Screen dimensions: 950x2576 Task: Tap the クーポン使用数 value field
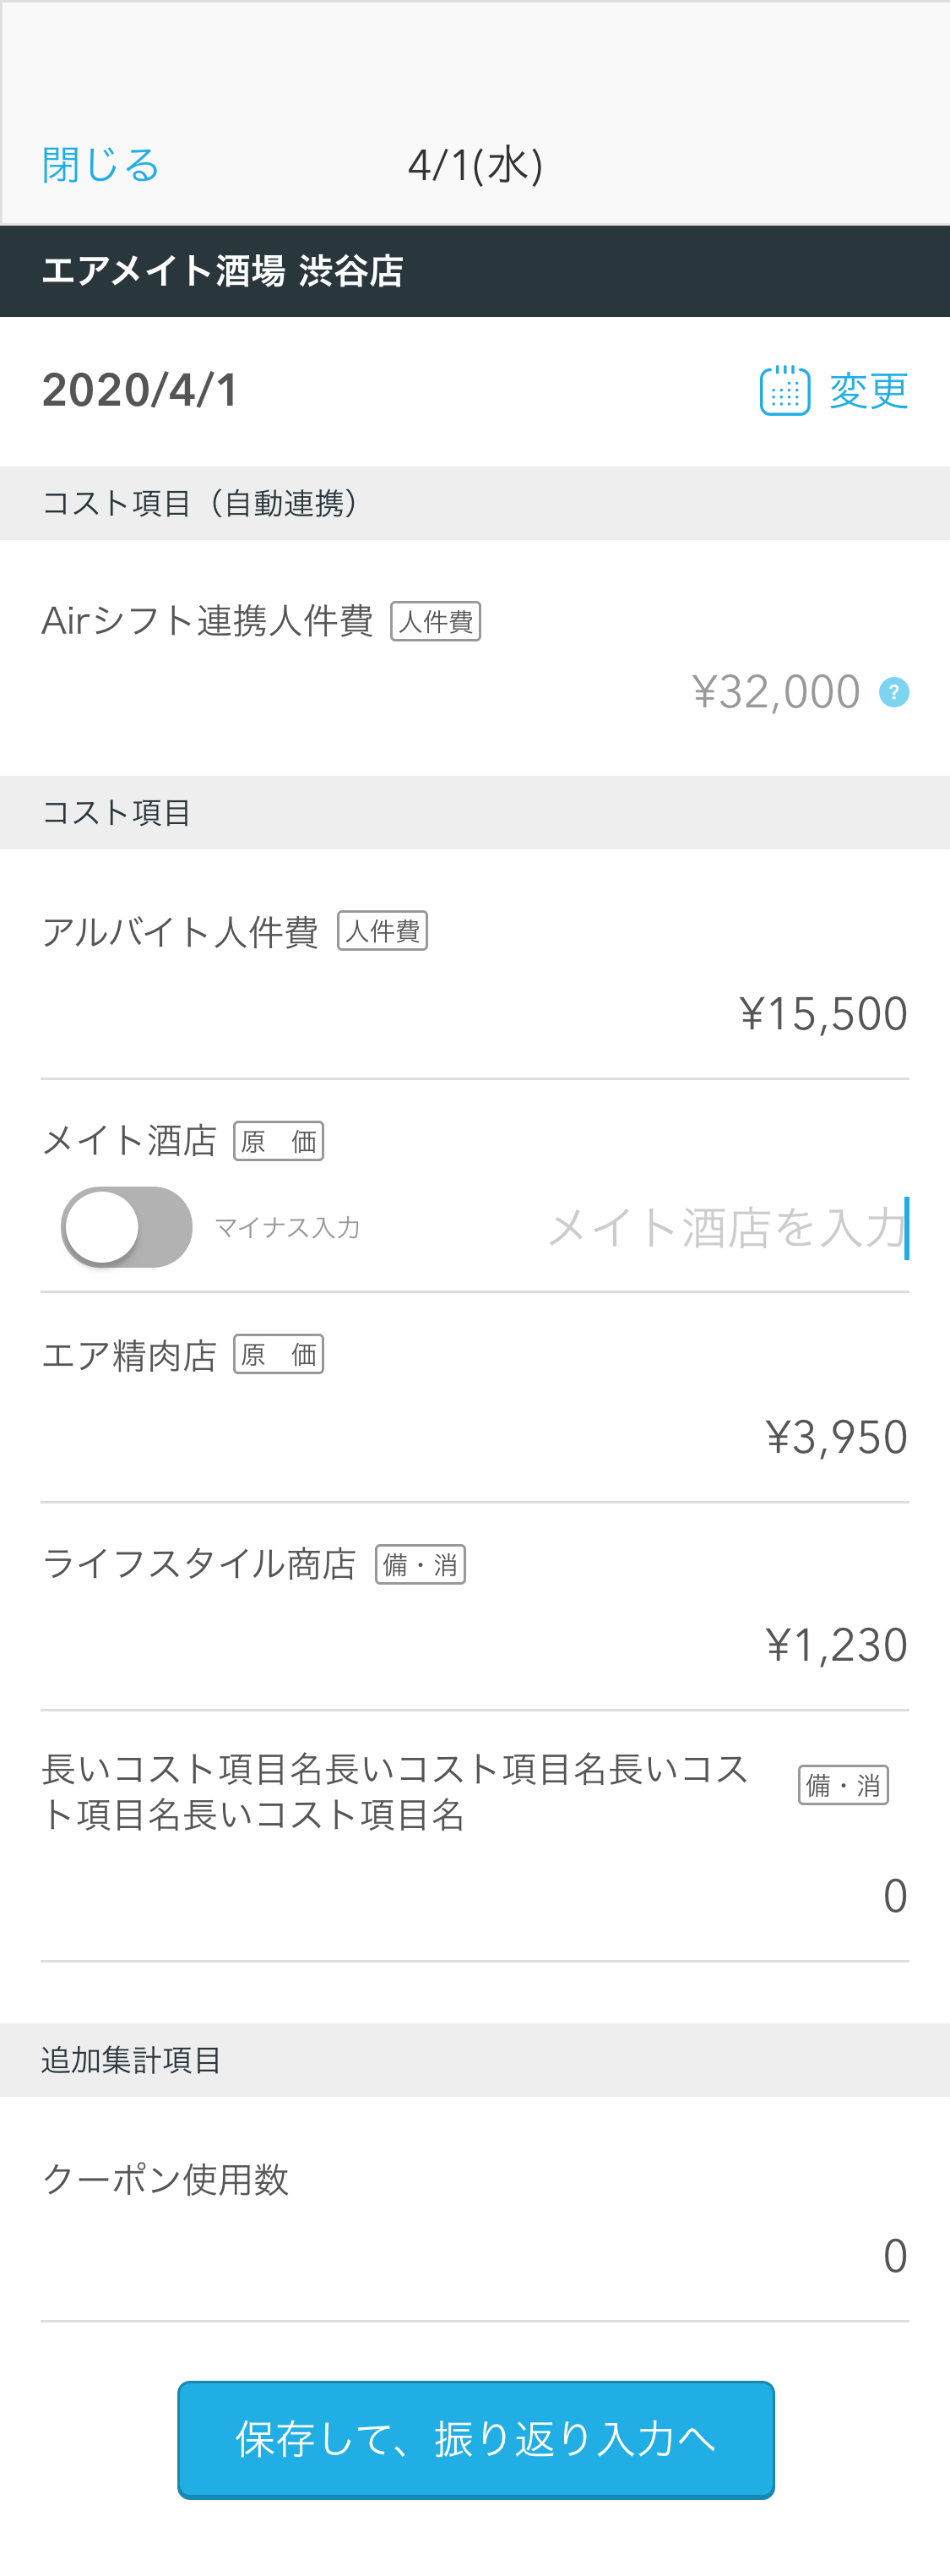pos(895,2256)
